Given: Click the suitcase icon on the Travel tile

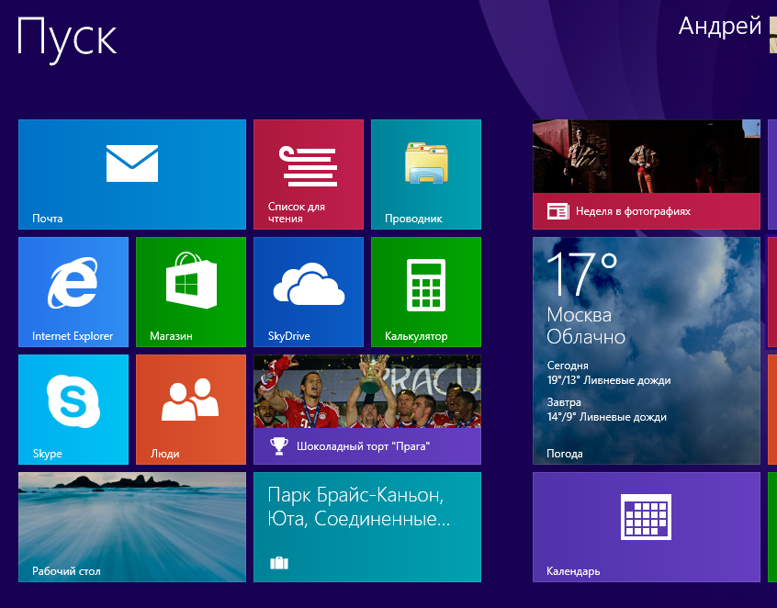Looking at the screenshot, I should click(x=279, y=563).
